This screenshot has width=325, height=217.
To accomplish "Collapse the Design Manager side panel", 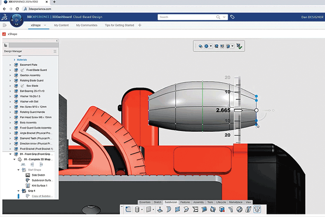I will (x=57, y=41).
